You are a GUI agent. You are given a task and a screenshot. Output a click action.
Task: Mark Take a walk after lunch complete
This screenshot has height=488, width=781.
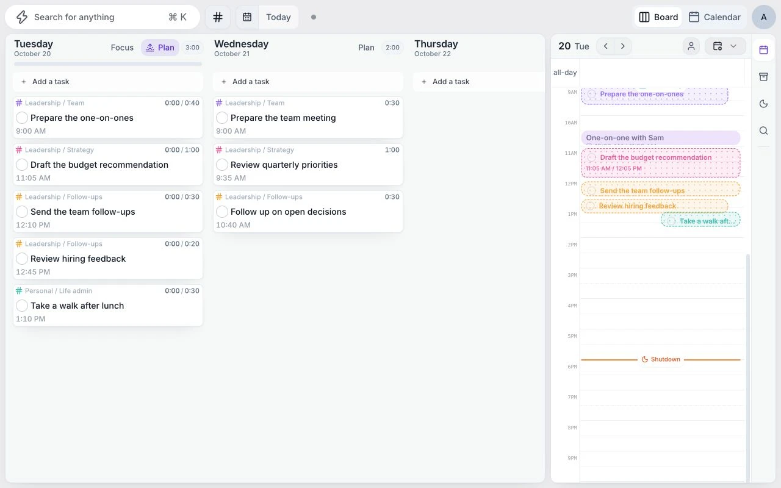click(x=22, y=306)
